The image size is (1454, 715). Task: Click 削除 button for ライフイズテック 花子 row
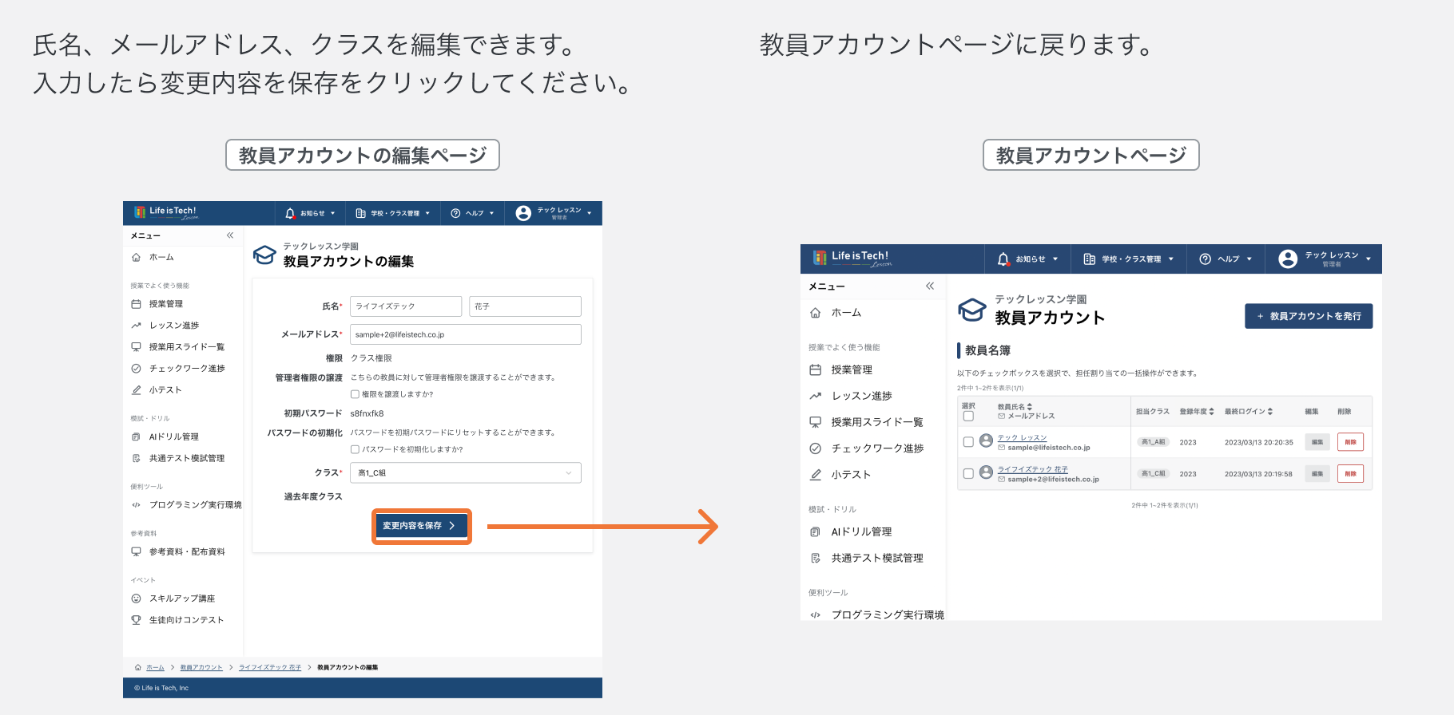[1350, 474]
